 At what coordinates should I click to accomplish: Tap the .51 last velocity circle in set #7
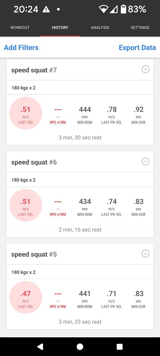26,113
